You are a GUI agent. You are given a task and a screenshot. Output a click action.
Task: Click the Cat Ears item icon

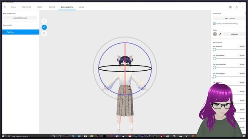[4, 32]
